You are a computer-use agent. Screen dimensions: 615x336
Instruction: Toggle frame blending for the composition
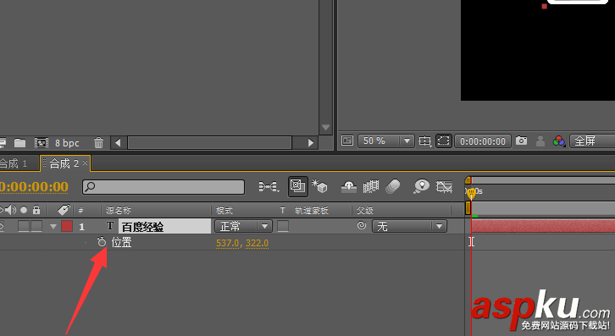(x=371, y=187)
